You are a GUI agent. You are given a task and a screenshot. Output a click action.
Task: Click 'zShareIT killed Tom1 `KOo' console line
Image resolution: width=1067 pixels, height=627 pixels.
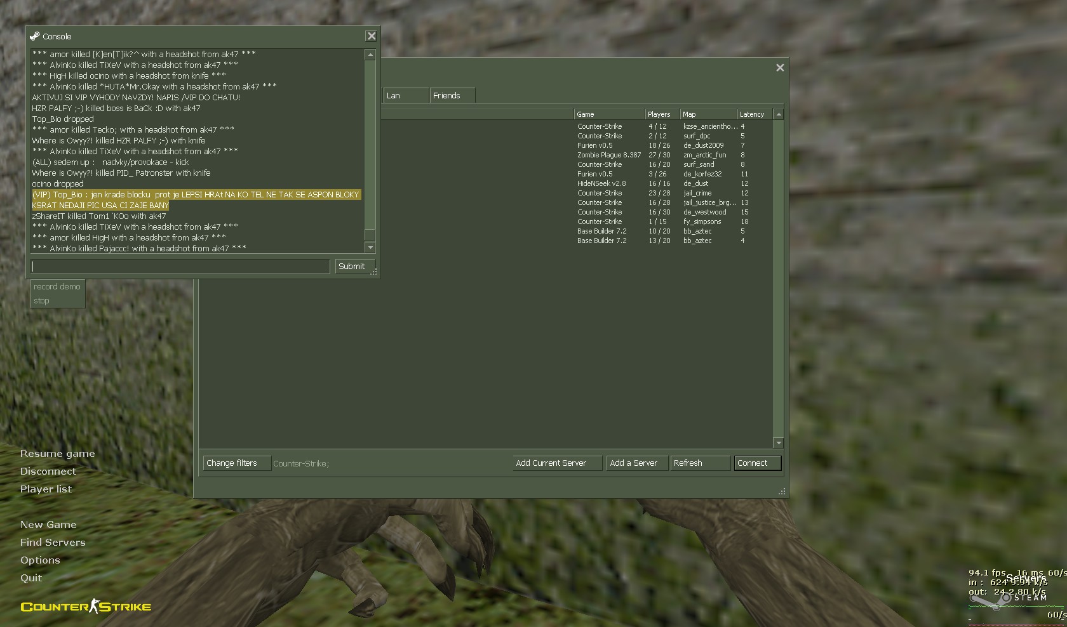(x=99, y=216)
